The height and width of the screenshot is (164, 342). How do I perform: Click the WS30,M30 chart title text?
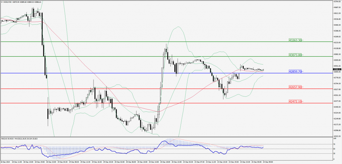tap(8, 2)
